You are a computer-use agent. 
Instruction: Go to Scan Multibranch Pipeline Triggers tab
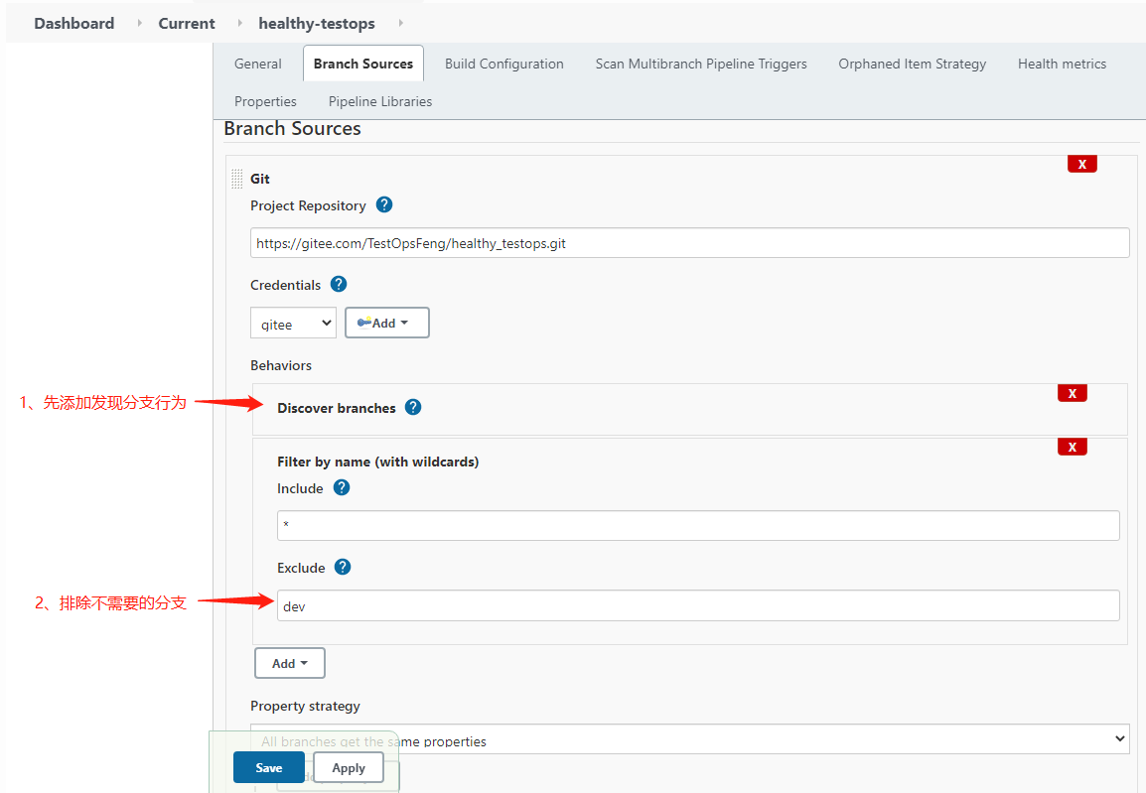(x=701, y=64)
